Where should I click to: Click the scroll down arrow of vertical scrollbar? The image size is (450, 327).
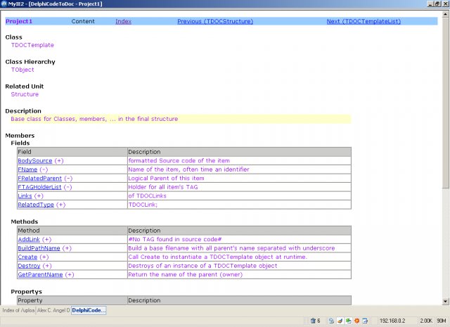pyautogui.click(x=446, y=301)
